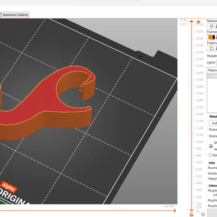Add a color change at the top layer marker
Viewport: 217px width, 217px height.
199,22
